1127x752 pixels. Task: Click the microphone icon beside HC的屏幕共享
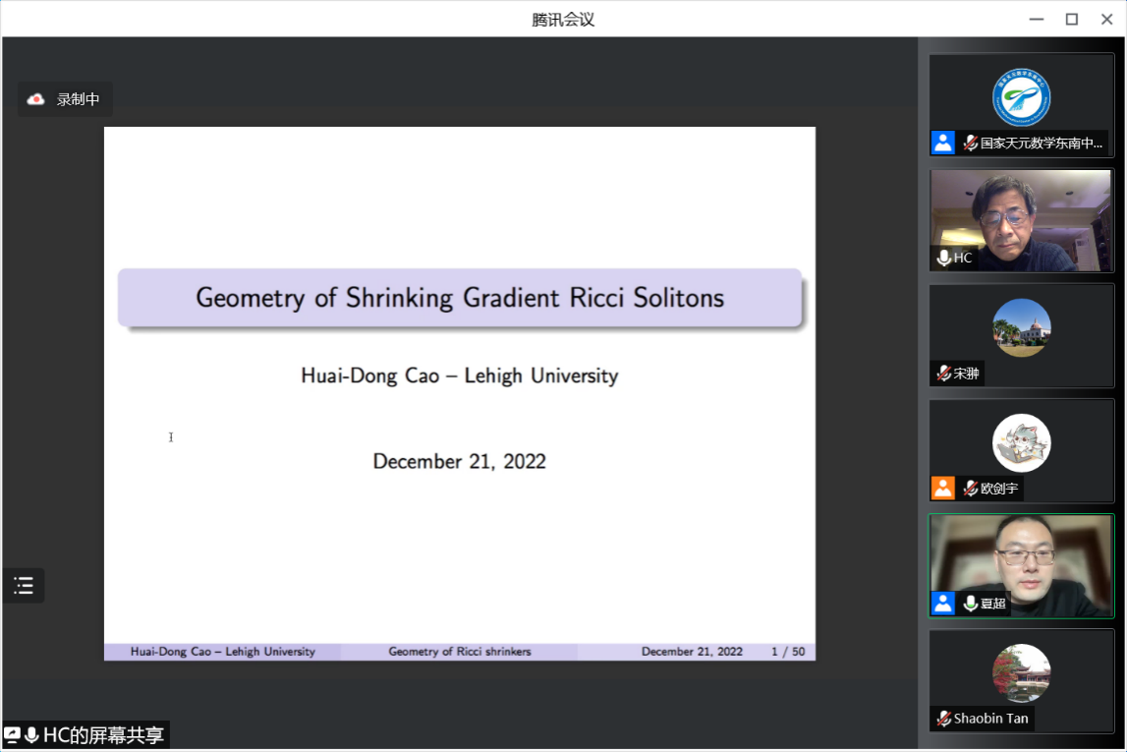coord(31,735)
